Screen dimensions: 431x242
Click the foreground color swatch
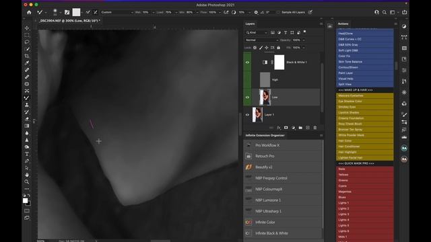tap(26, 200)
